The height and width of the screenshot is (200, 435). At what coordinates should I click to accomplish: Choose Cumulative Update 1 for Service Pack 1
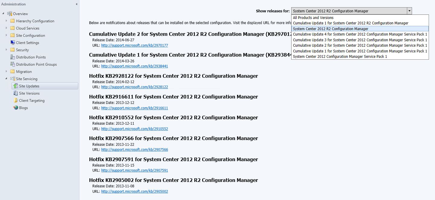[x=360, y=51]
